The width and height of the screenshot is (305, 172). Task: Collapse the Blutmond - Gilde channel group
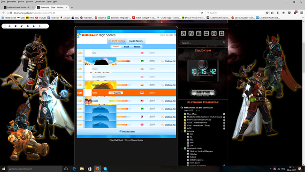pos(182,149)
